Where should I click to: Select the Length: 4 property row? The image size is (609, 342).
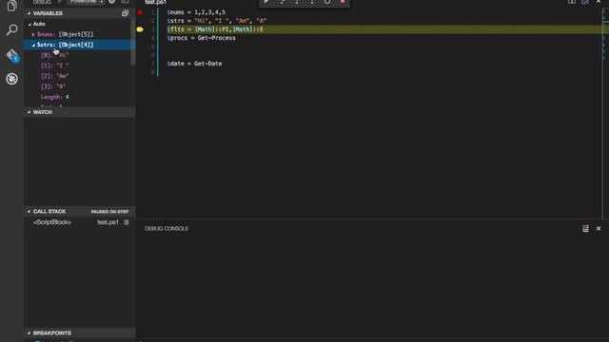pos(80,97)
